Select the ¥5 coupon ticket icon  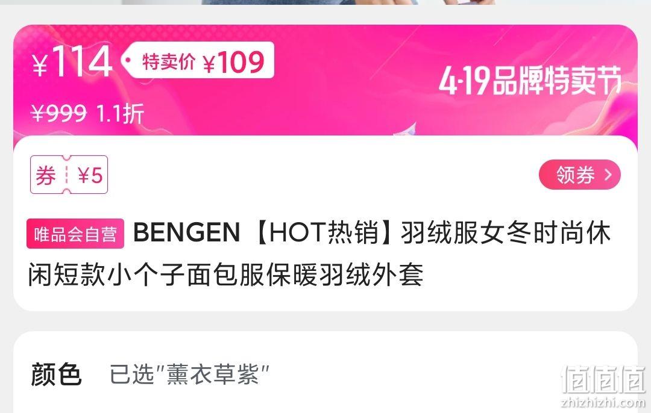pyautogui.click(x=69, y=175)
